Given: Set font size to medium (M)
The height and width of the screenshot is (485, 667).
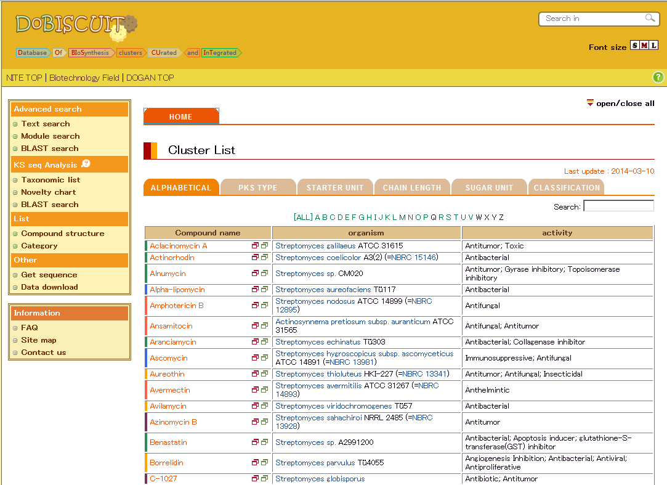Looking at the screenshot, I should coord(644,46).
